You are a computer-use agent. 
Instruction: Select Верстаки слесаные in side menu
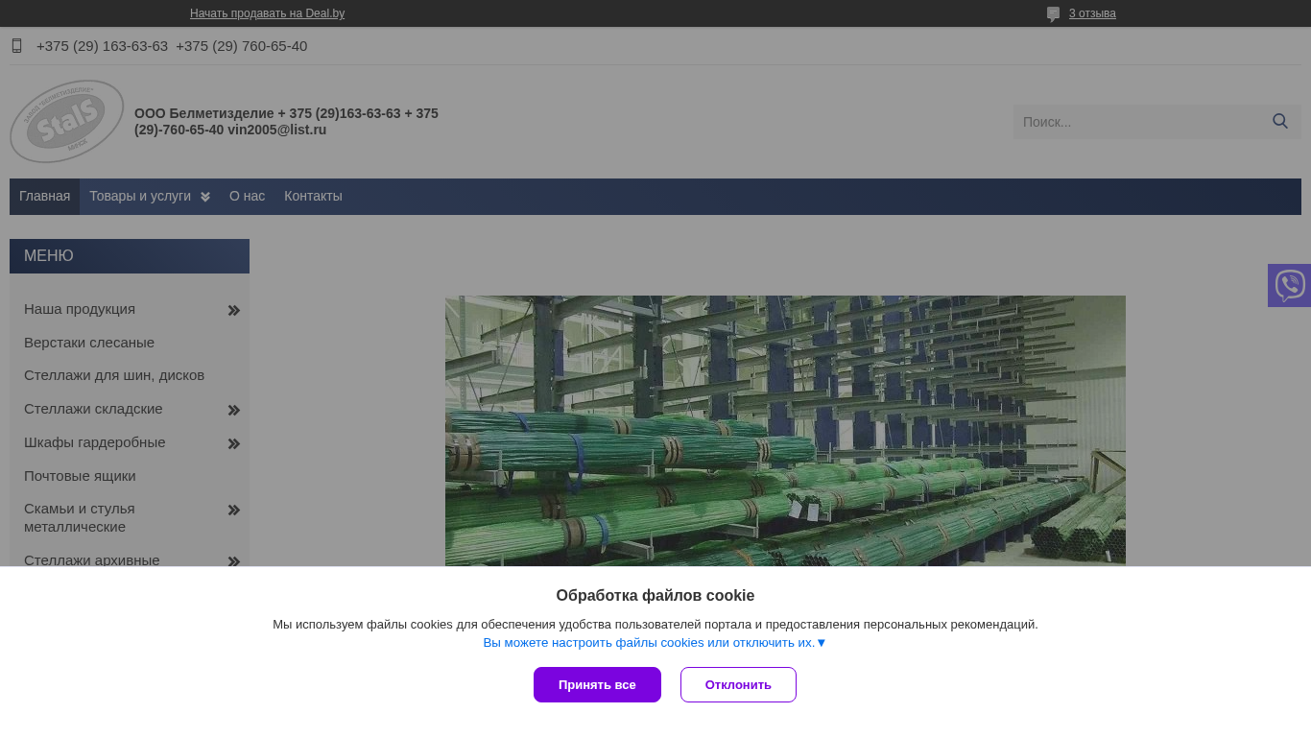point(89,343)
